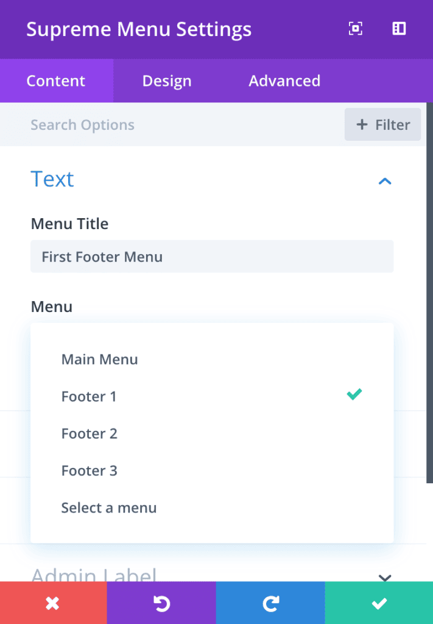This screenshot has height=624, width=433.
Task: Deselect Footer 1 via its green checkmark
Action: click(354, 395)
